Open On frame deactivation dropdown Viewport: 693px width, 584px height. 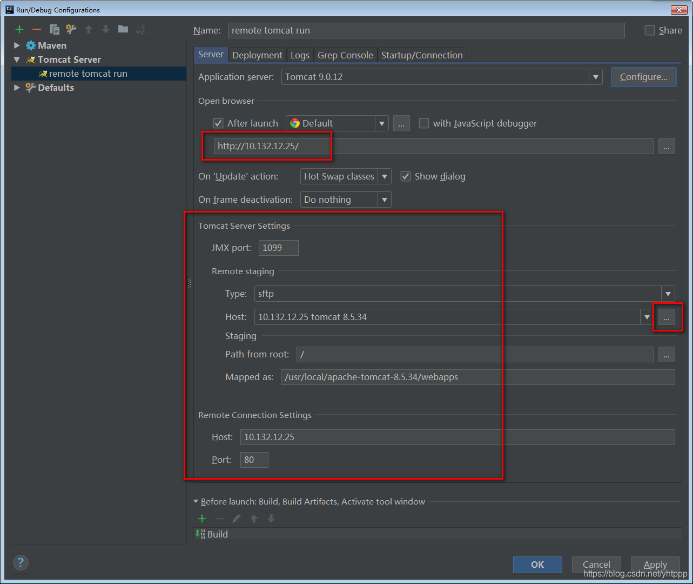pyautogui.click(x=385, y=200)
